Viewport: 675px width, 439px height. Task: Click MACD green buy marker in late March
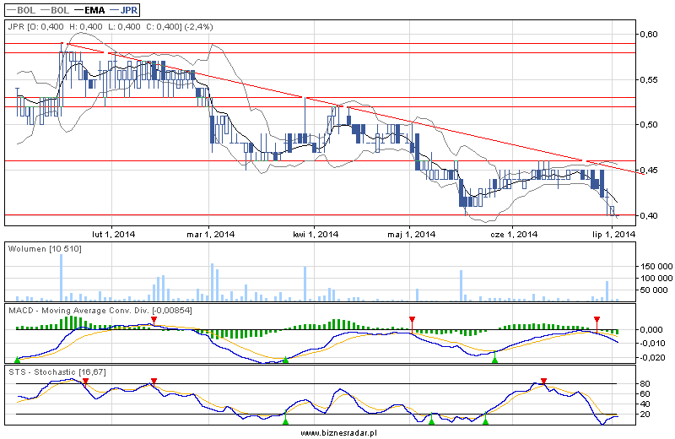(285, 360)
